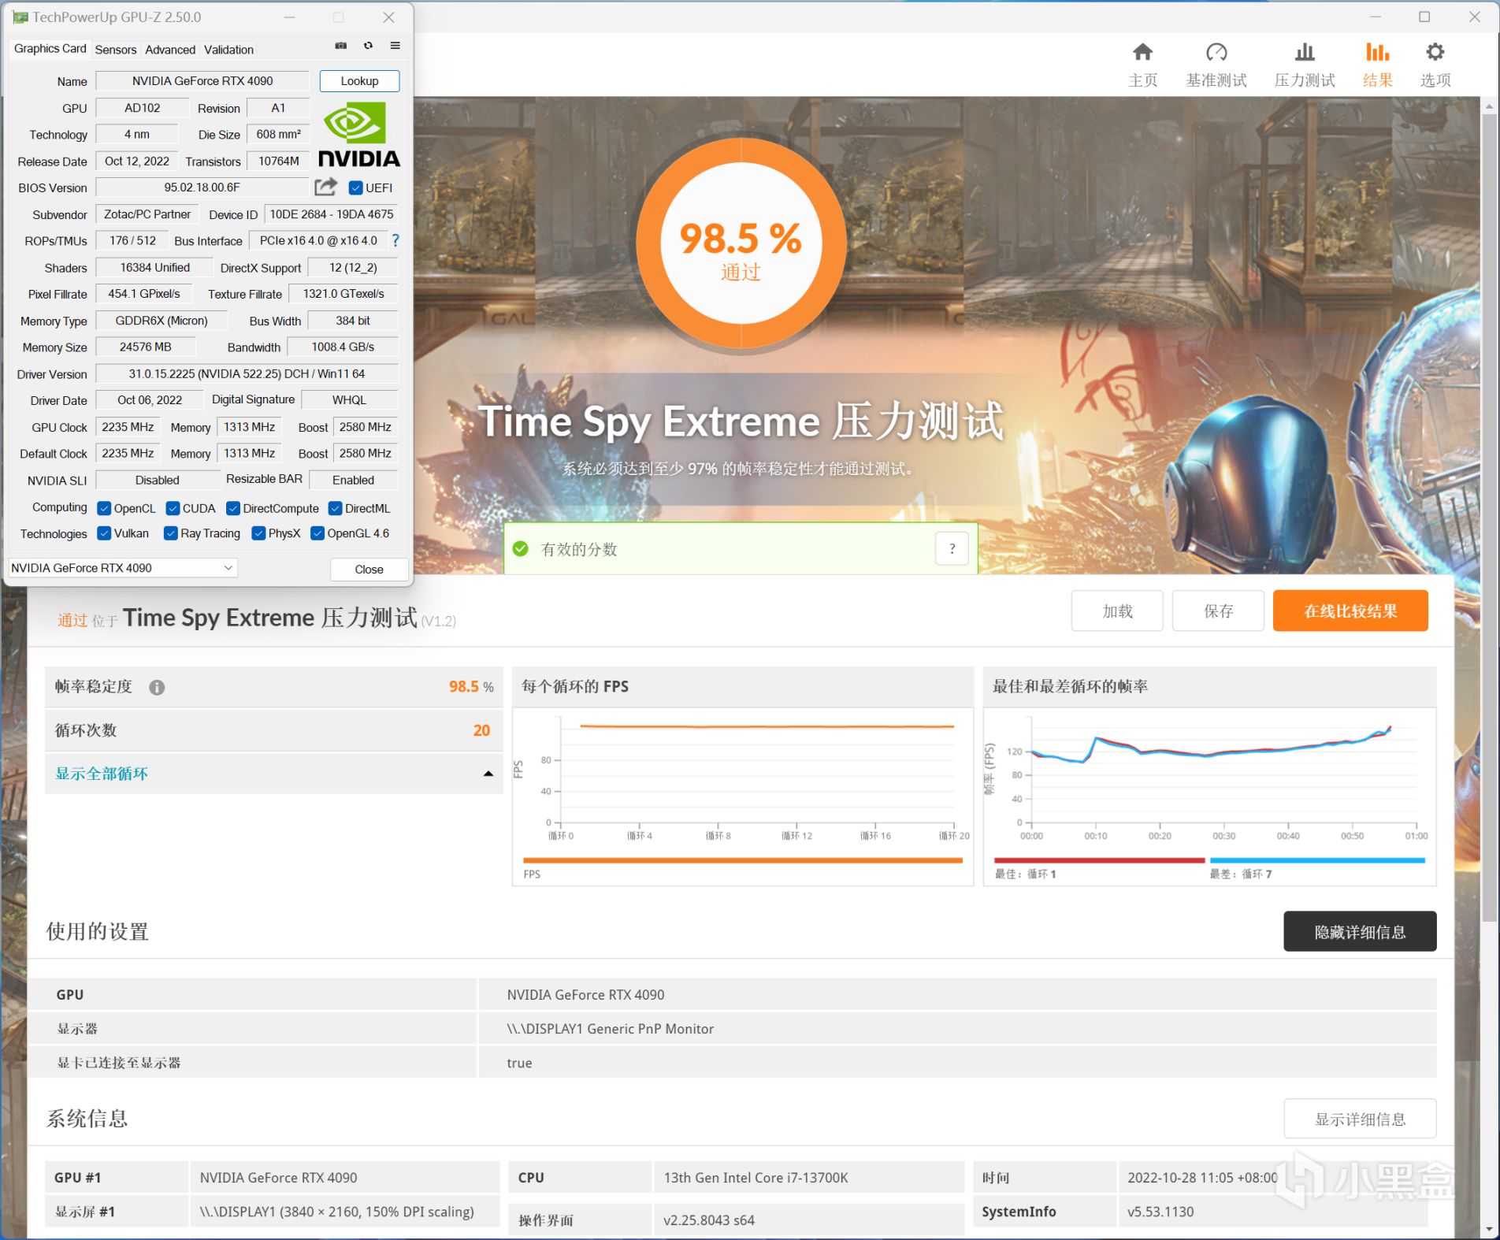Click the Resizable BAR Enabled field
Screen dimensions: 1500x1240
point(354,480)
